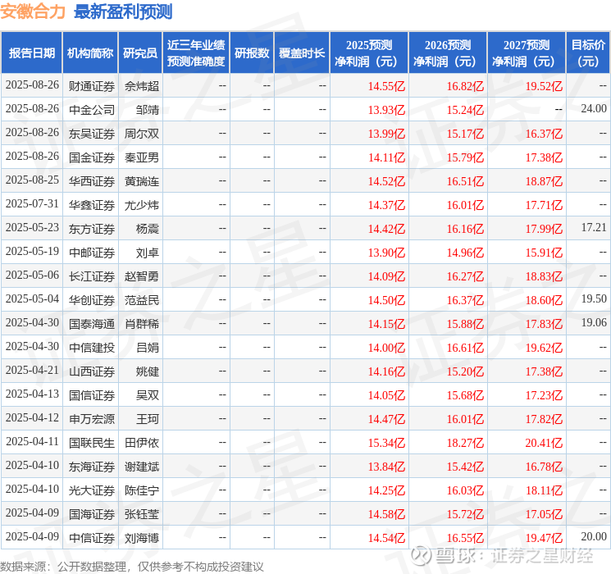
Task: Select the 山西证券 institution cell
Action: [x=92, y=371]
